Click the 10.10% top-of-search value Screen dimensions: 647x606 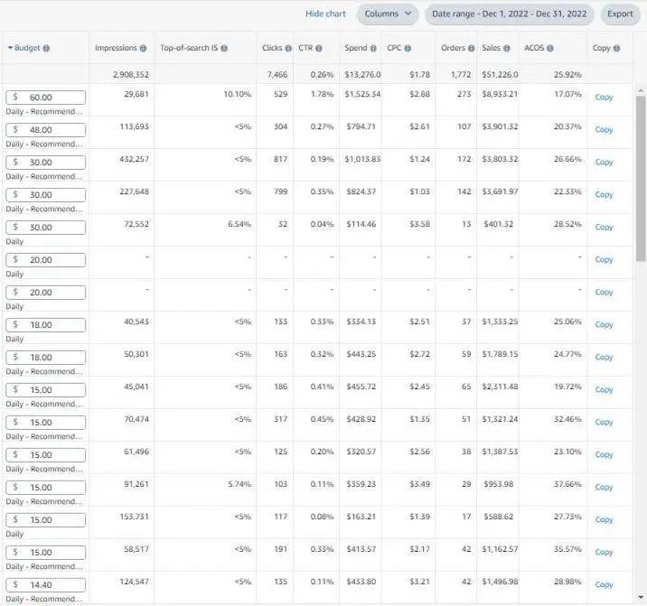click(x=238, y=94)
